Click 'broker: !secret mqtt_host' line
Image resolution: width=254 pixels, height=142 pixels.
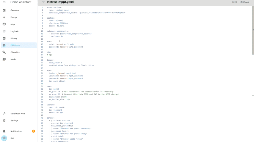click(62, 73)
